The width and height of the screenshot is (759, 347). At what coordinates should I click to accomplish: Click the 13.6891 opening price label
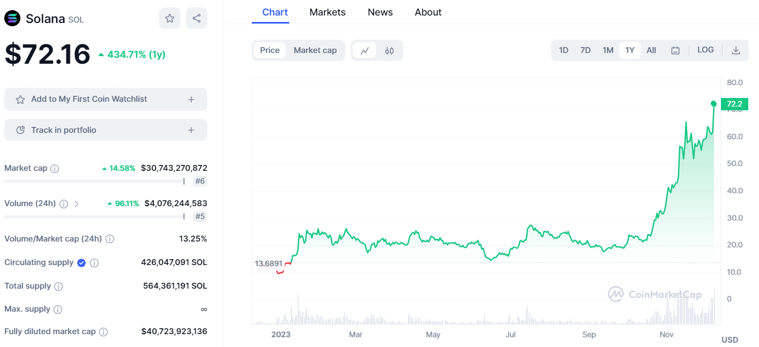click(268, 263)
